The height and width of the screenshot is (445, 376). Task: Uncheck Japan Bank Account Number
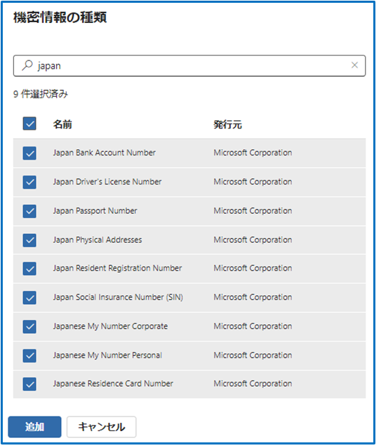coord(30,153)
